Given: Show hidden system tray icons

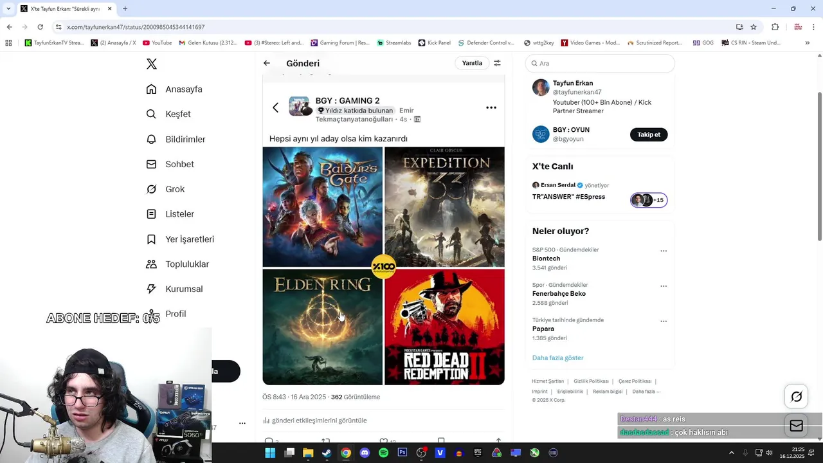Looking at the screenshot, I should [732, 453].
